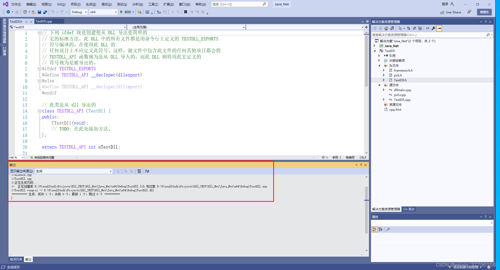Viewport: 500px width, 270px height.
Task: Click 添加到源代码管理 in status bar
Action: pyautogui.click(x=466, y=267)
